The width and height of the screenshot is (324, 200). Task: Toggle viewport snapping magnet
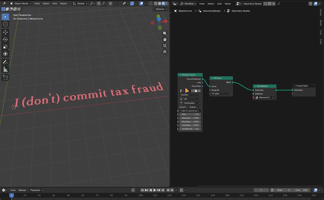click(99, 4)
